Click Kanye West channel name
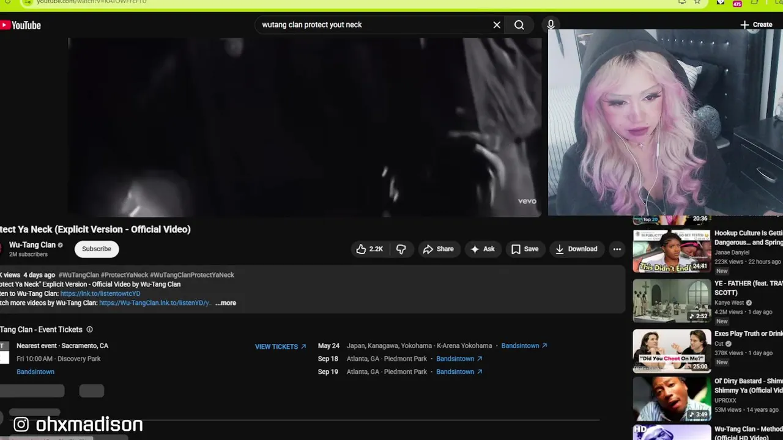The image size is (783, 440). click(x=729, y=302)
